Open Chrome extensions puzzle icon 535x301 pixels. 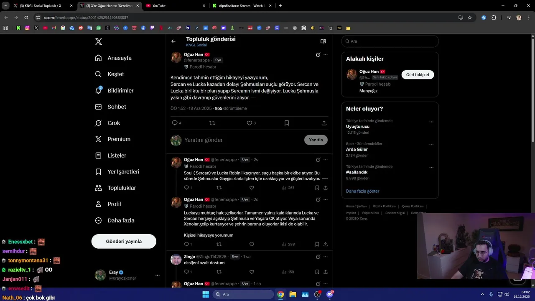click(494, 18)
